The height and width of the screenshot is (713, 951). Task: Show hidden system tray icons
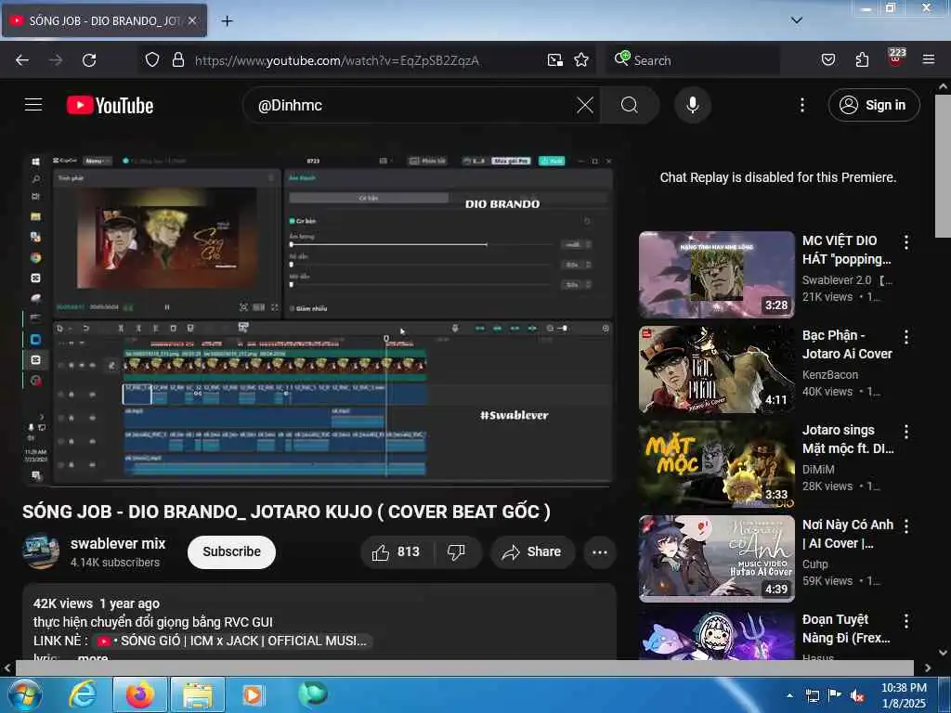point(789,696)
